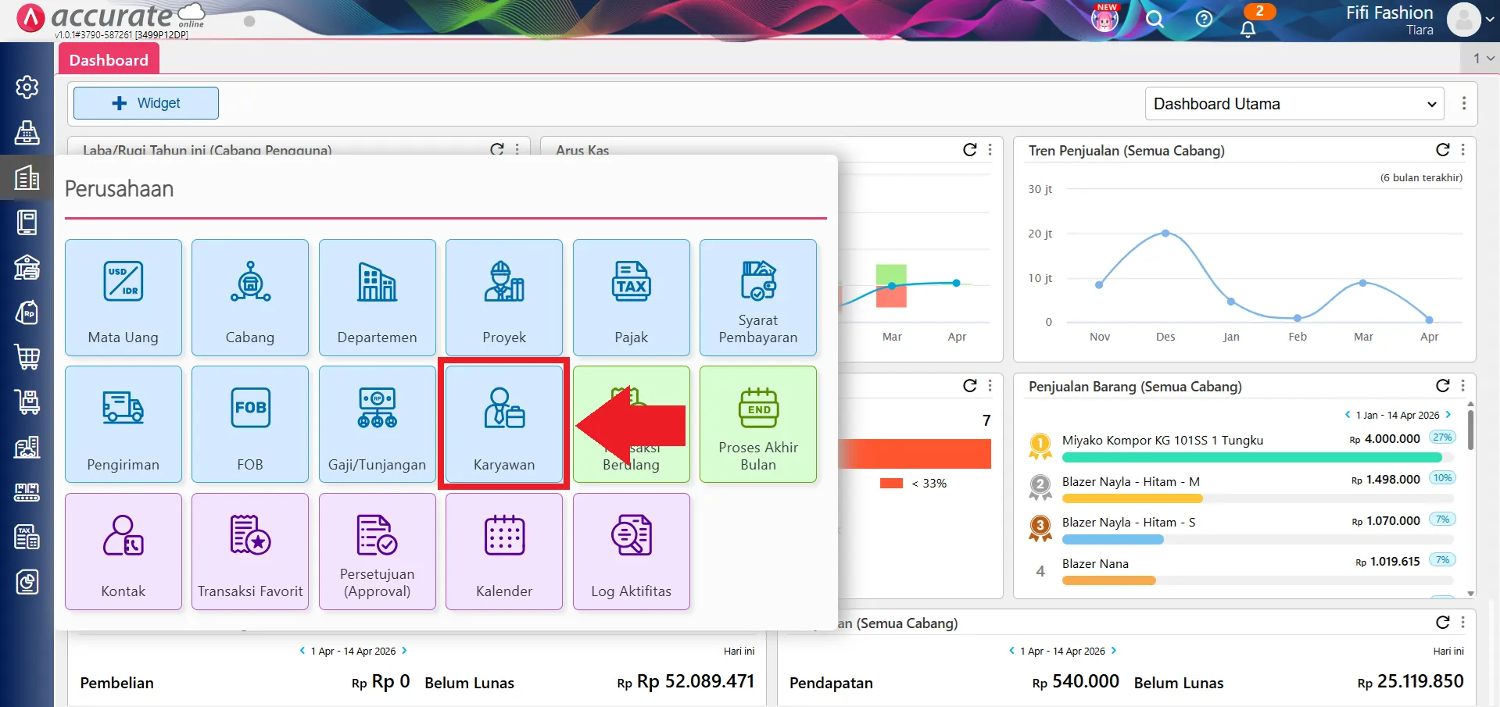Open the Pajak tile
The height and width of the screenshot is (707, 1500).
click(x=632, y=298)
